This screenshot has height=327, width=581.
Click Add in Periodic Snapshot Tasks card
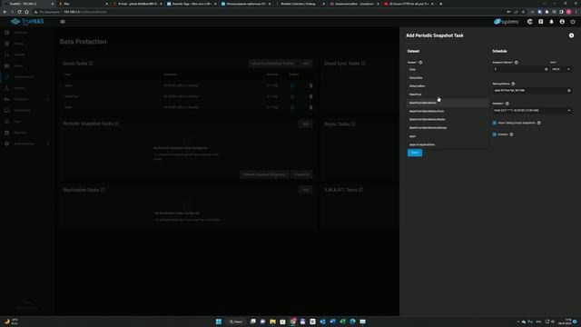point(305,124)
